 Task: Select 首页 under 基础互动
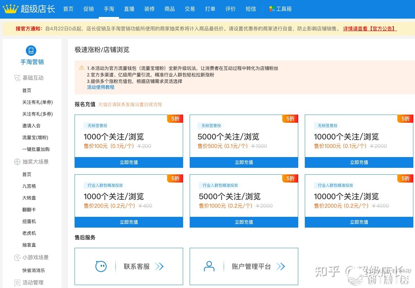pyautogui.click(x=27, y=90)
